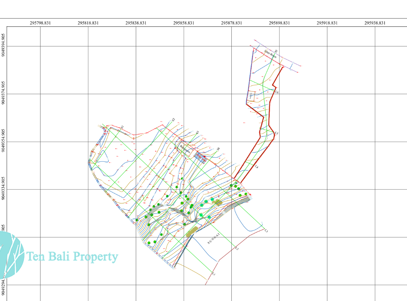Image resolution: width=407 pixels, height=301 pixels.
Task: Select the blue hatched rectangle beside Bangunan
Action: click(x=201, y=157)
